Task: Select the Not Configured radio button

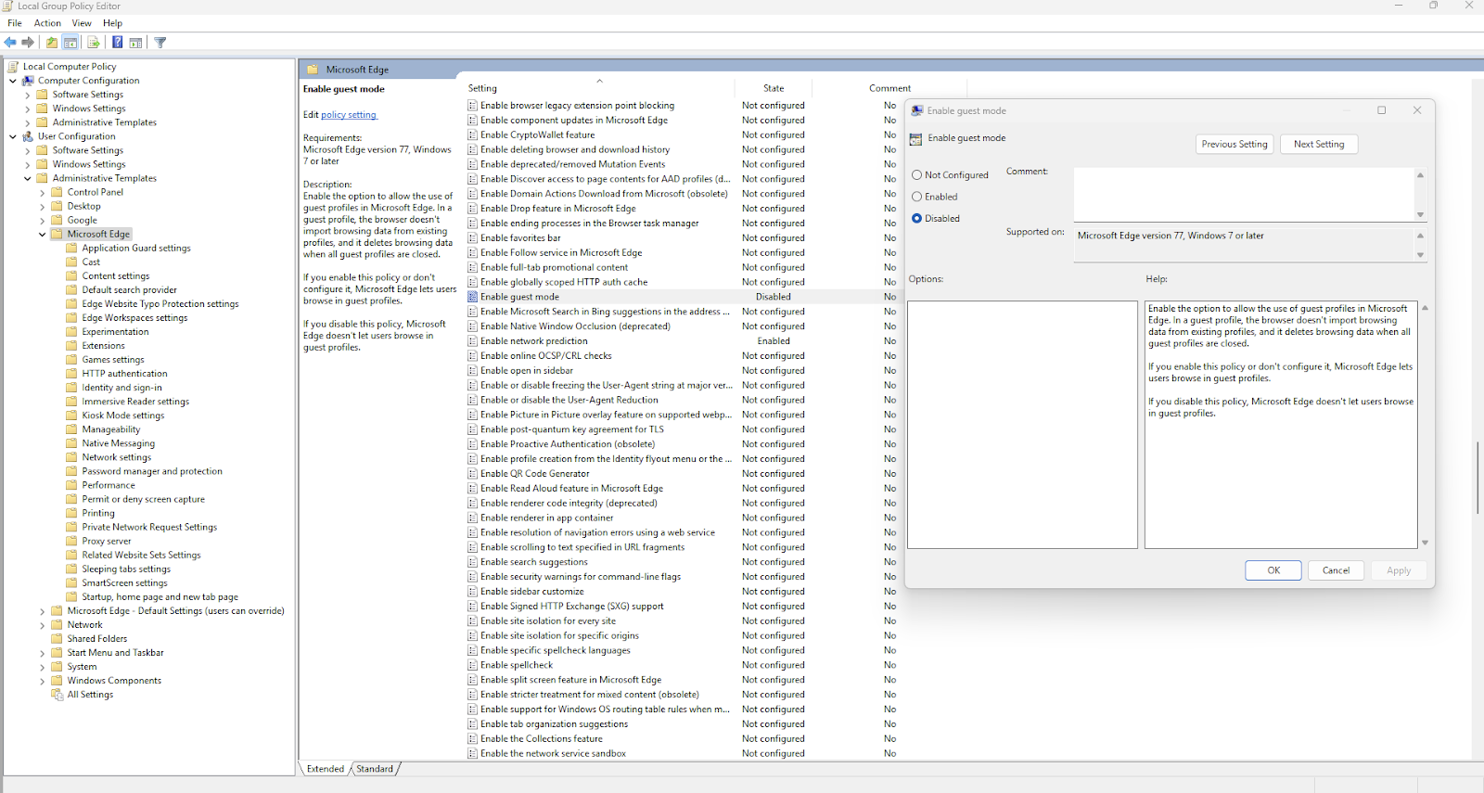Action: click(x=917, y=174)
